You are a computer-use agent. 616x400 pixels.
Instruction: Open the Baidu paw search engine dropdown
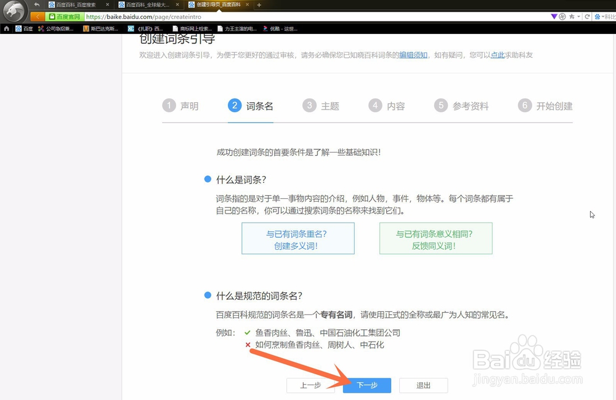(x=599, y=17)
